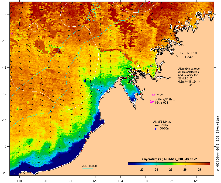Click the magenta drifters arrowhead legend symbol
This screenshot has height=183, width=221.
coord(152,102)
